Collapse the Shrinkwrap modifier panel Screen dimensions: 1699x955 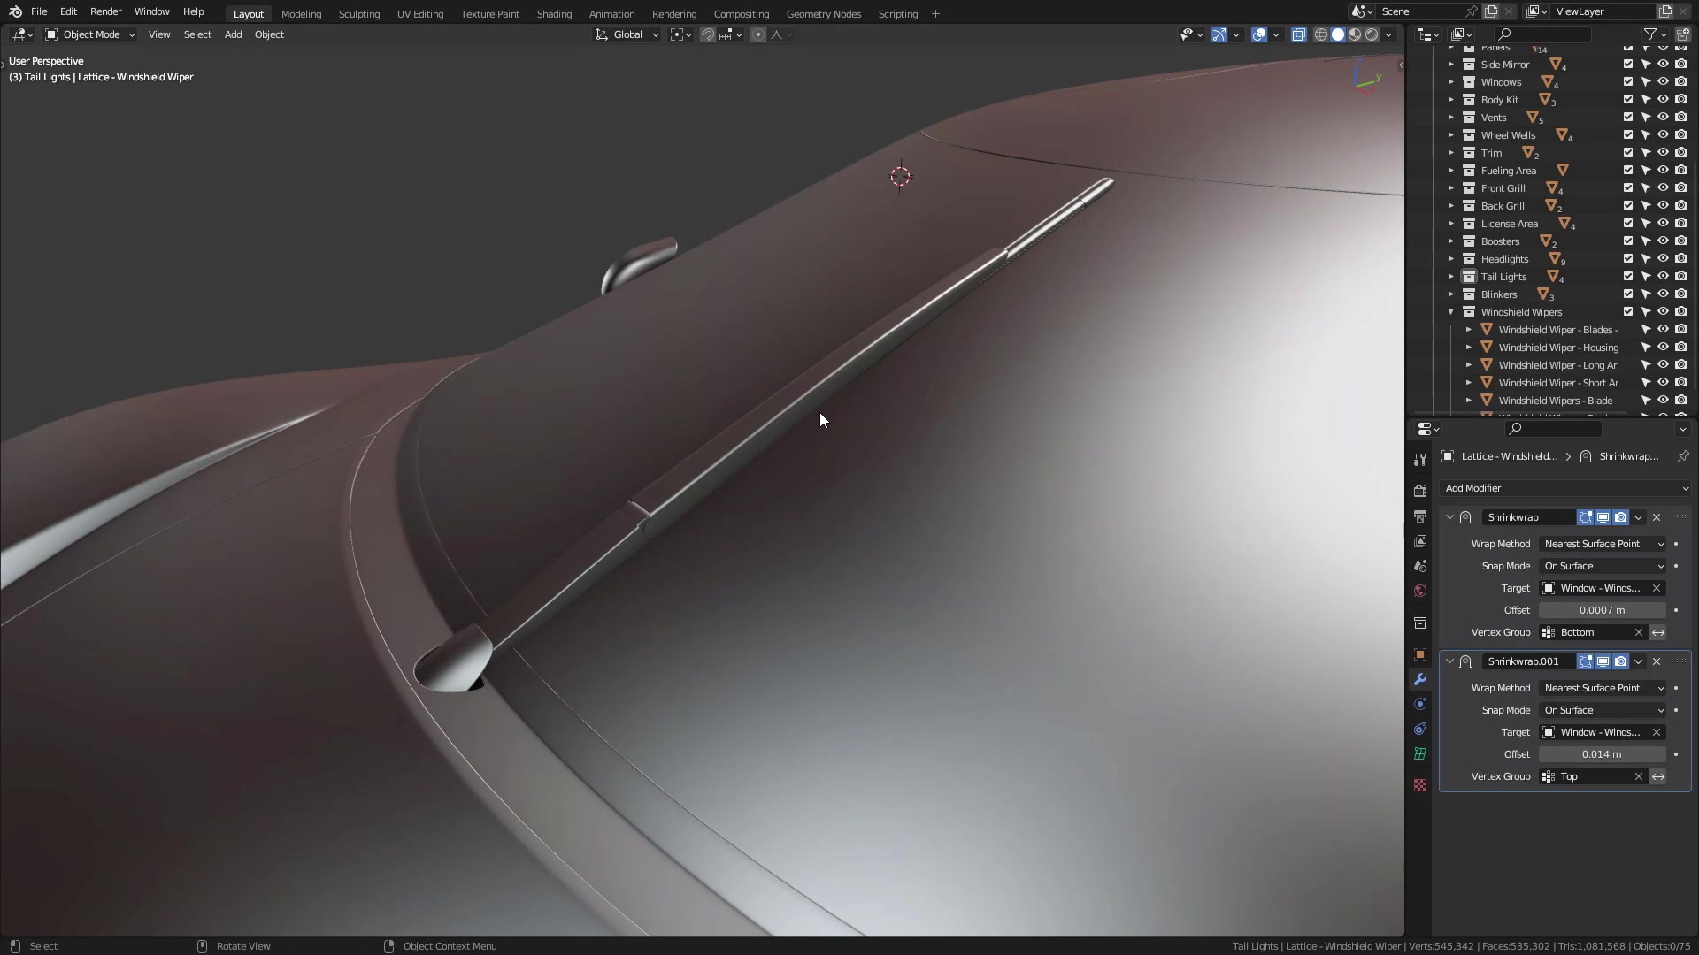(x=1449, y=517)
